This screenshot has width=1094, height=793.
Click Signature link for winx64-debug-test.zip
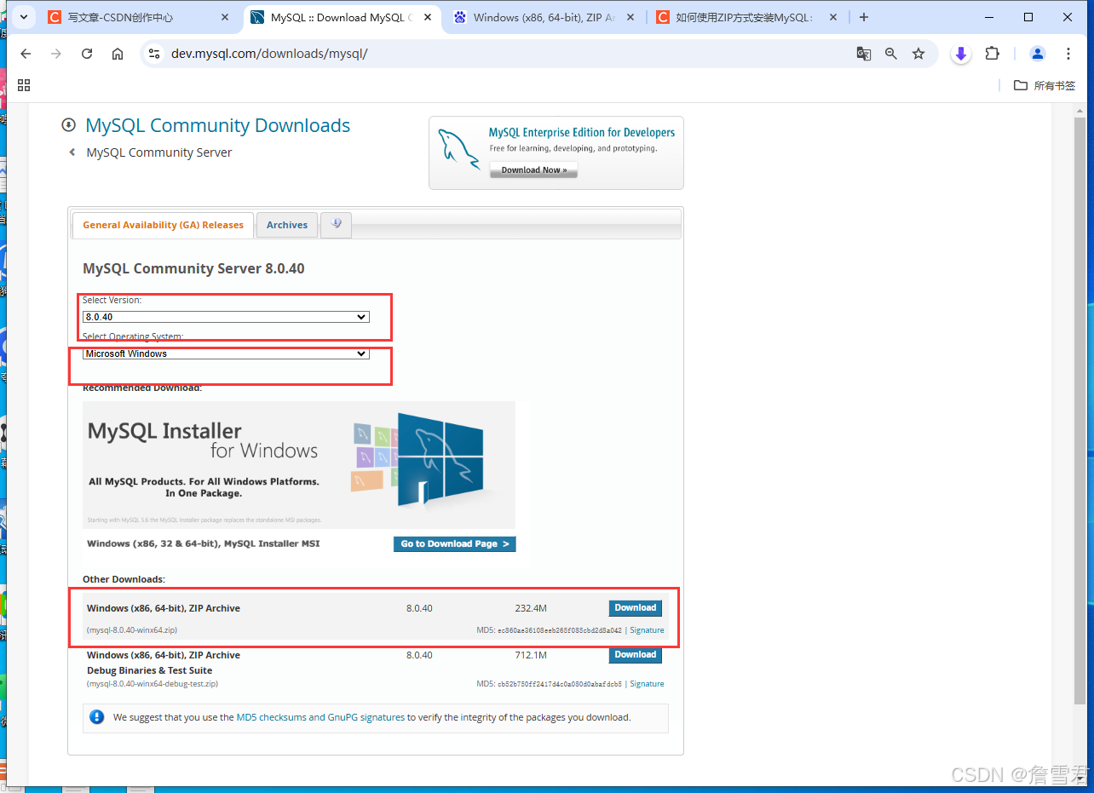pos(647,684)
